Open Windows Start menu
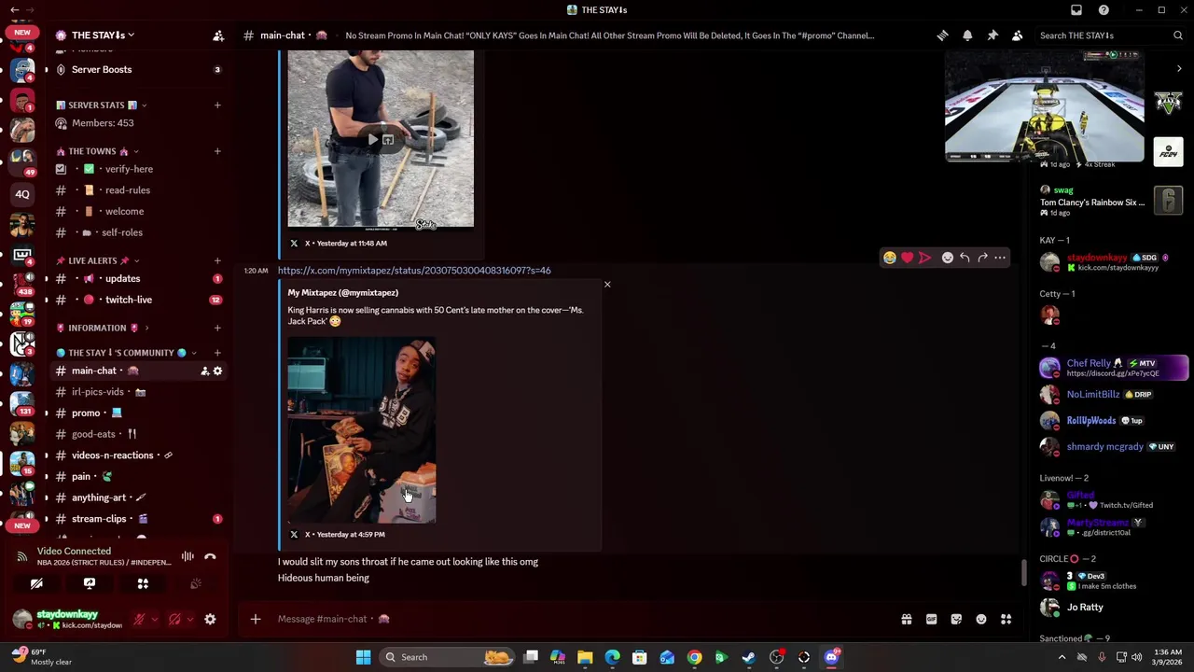 coord(363,657)
